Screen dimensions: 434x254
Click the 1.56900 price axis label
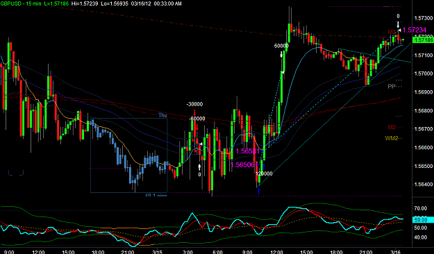[423, 92]
